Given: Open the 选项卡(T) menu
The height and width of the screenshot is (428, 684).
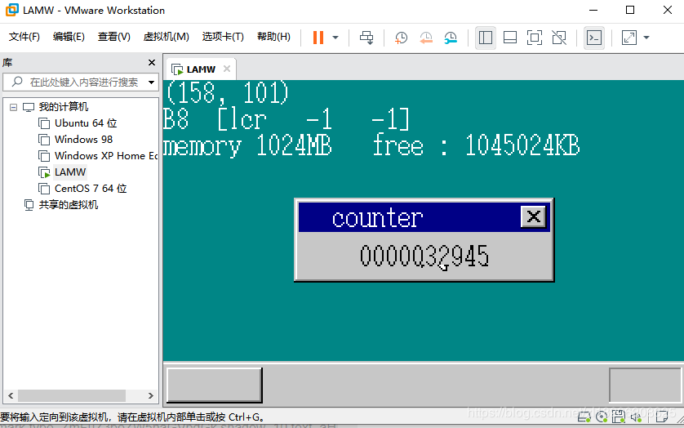Looking at the screenshot, I should tap(223, 37).
